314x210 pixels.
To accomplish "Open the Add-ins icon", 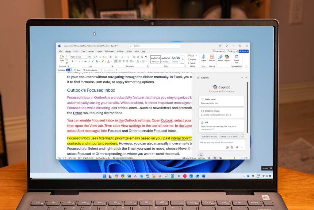I will 212,56.
